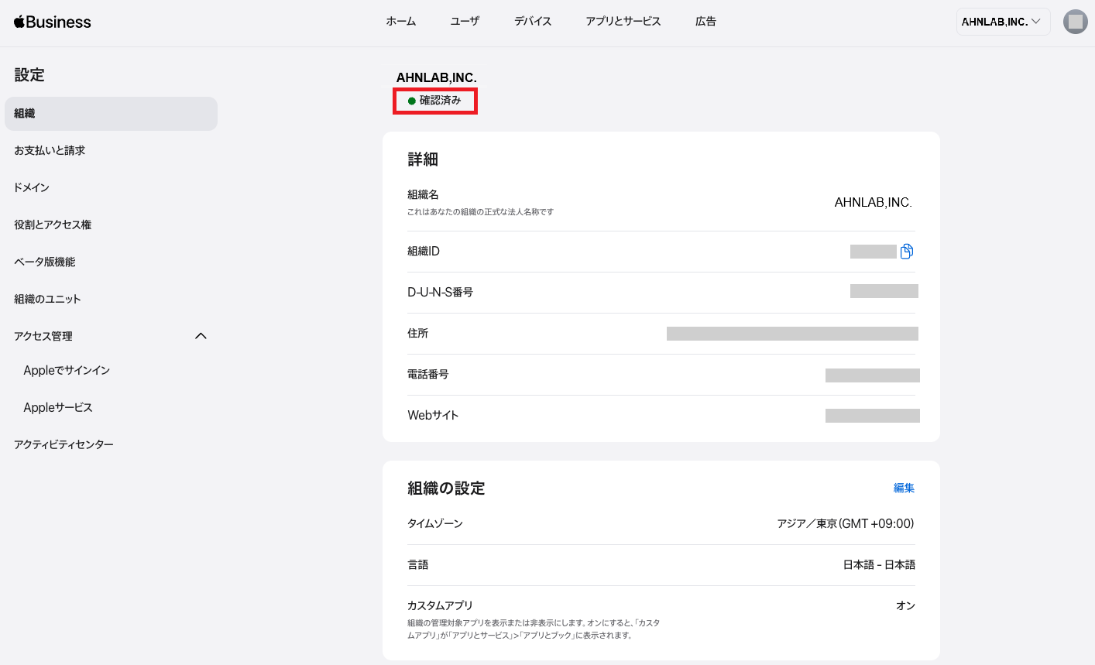Go to ドメイン settings

coord(32,187)
